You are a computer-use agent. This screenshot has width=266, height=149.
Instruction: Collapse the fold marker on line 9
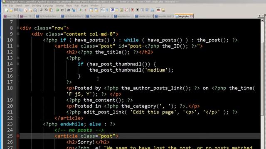tap(18, 34)
